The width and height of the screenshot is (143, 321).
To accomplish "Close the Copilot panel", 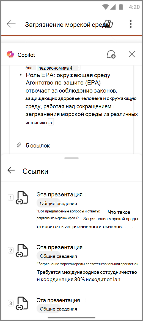I will tap(132, 54).
